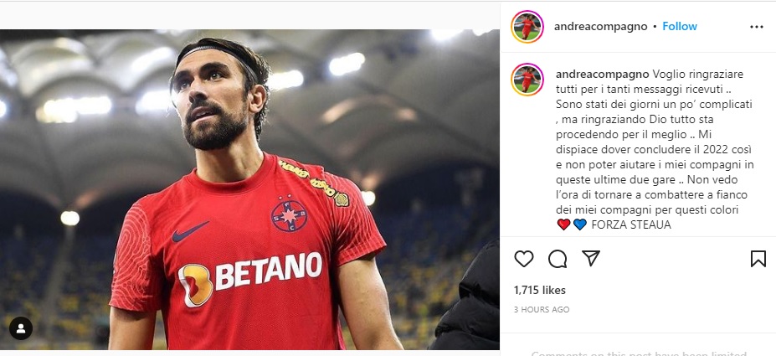This screenshot has width=776, height=356.
Task: Open the three-dot more options menu
Action: (757, 27)
